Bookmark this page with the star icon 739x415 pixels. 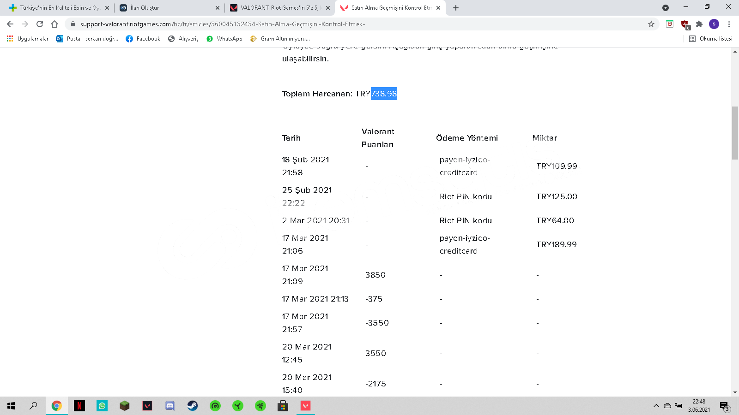[651, 24]
